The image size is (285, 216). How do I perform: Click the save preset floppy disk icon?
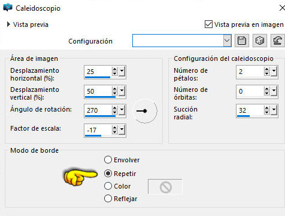pyautogui.click(x=242, y=41)
